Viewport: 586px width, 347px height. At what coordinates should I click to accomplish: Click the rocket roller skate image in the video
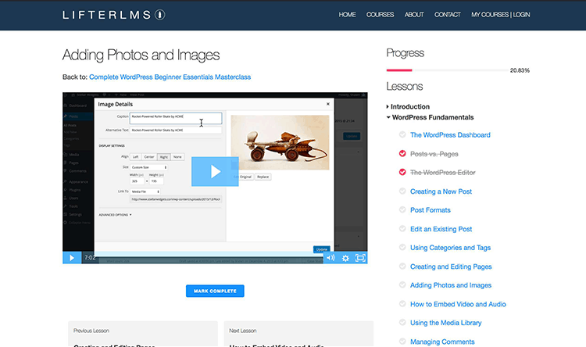(x=280, y=142)
